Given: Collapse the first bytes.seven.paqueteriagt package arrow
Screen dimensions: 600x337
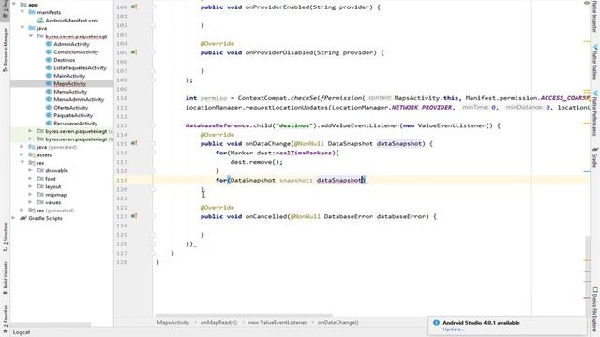Looking at the screenshot, I should [x=31, y=36].
